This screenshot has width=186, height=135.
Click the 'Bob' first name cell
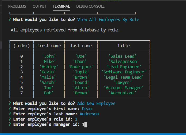(48, 93)
